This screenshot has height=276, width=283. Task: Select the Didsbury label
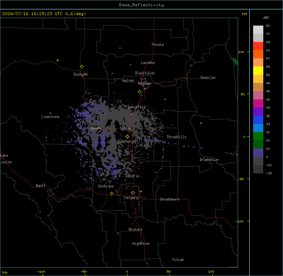click(126, 141)
